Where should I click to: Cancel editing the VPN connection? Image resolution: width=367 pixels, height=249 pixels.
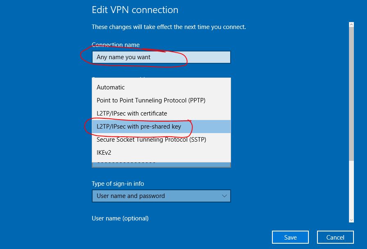pyautogui.click(x=335, y=237)
